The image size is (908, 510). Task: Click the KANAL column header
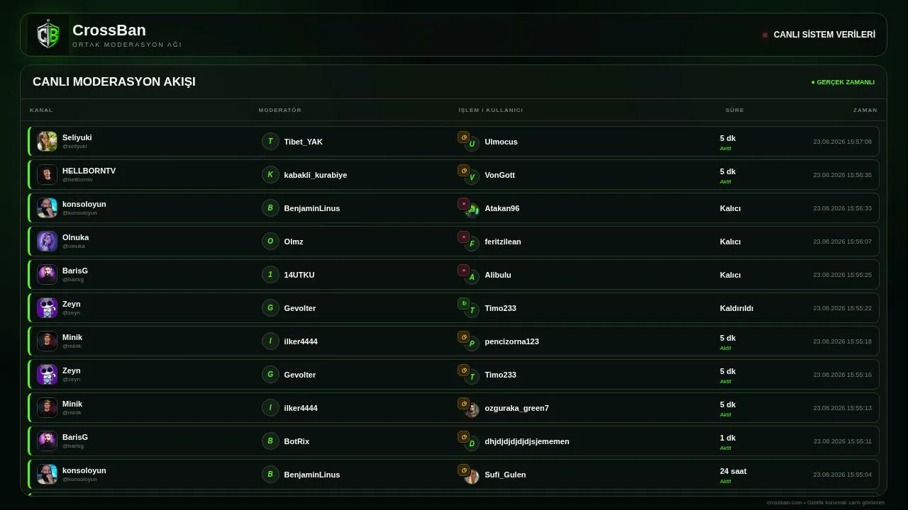(x=41, y=110)
